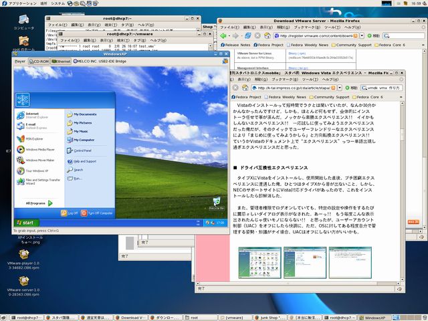This screenshot has height=321, width=428.
Task: Toggle Ethernet device in VMware Player
Action: point(61,62)
